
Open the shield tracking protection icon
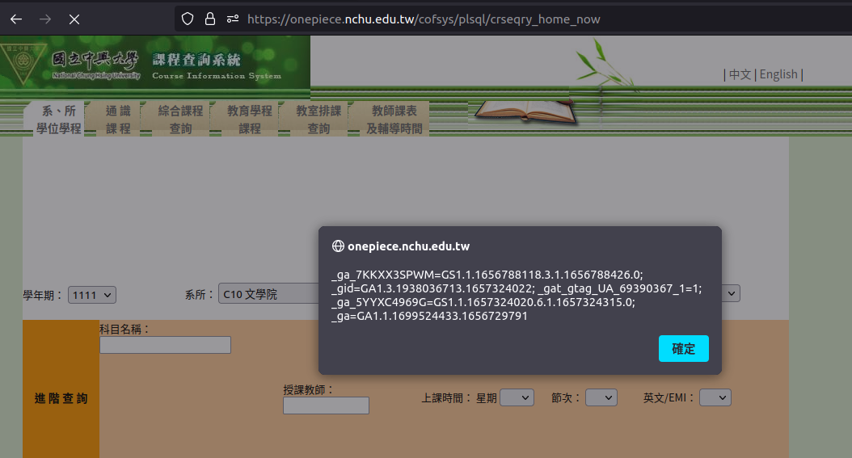pos(188,19)
